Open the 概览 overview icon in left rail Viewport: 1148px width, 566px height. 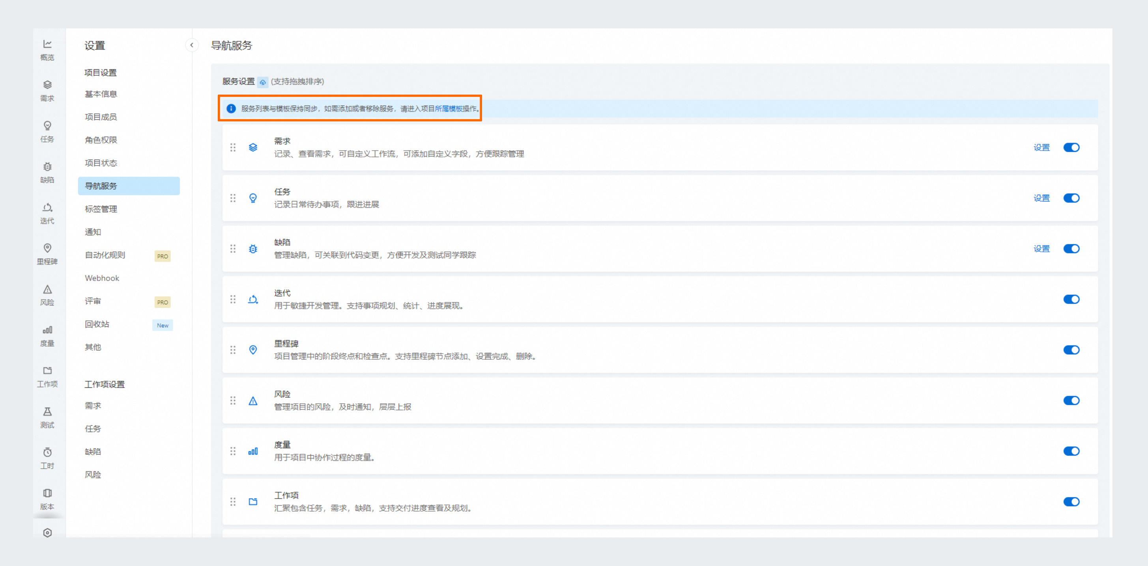pos(47,44)
